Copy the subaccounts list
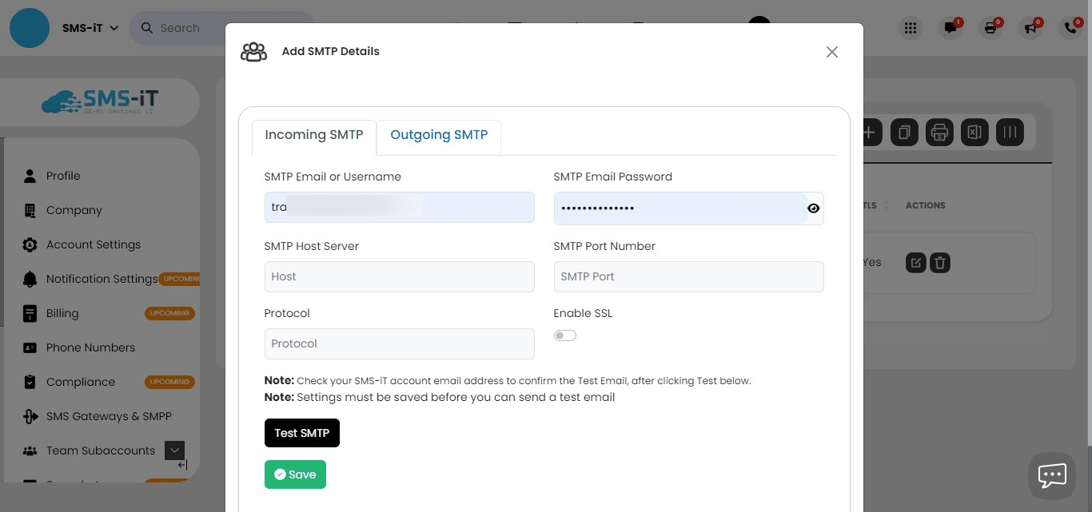 [x=904, y=132]
